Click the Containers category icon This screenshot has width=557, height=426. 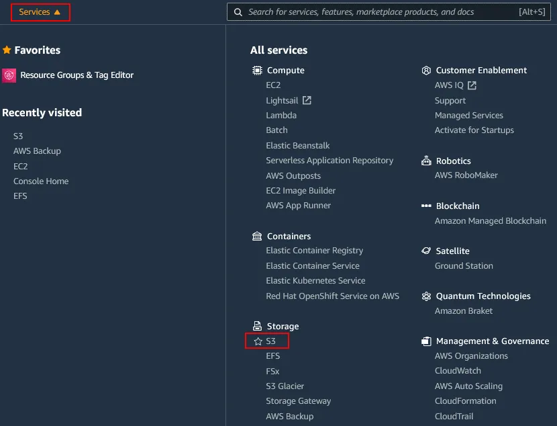(256, 236)
